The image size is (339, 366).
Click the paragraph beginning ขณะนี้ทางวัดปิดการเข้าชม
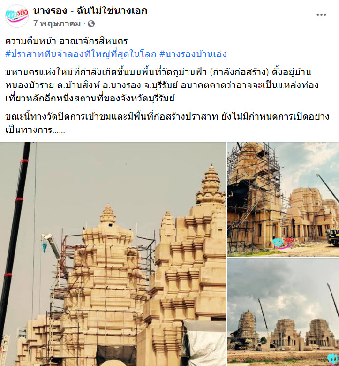[167, 123]
